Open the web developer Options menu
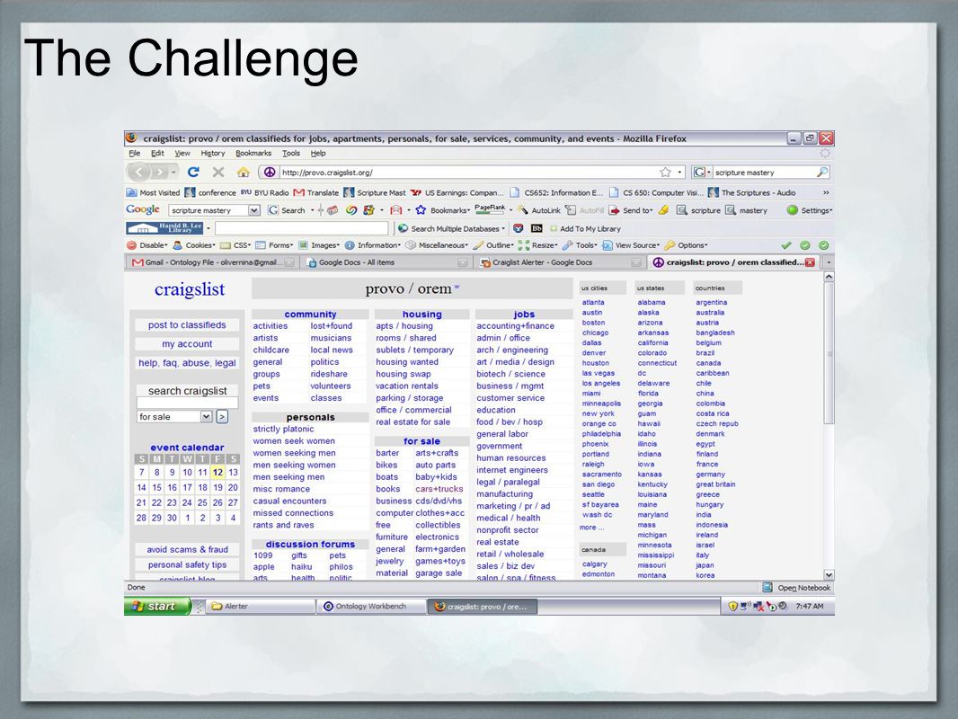Image resolution: width=958 pixels, height=719 pixels. (x=686, y=245)
